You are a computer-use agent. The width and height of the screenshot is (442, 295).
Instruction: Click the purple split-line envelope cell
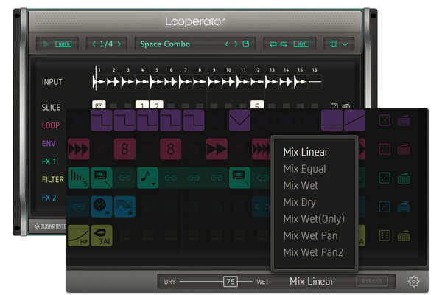coord(331,120)
